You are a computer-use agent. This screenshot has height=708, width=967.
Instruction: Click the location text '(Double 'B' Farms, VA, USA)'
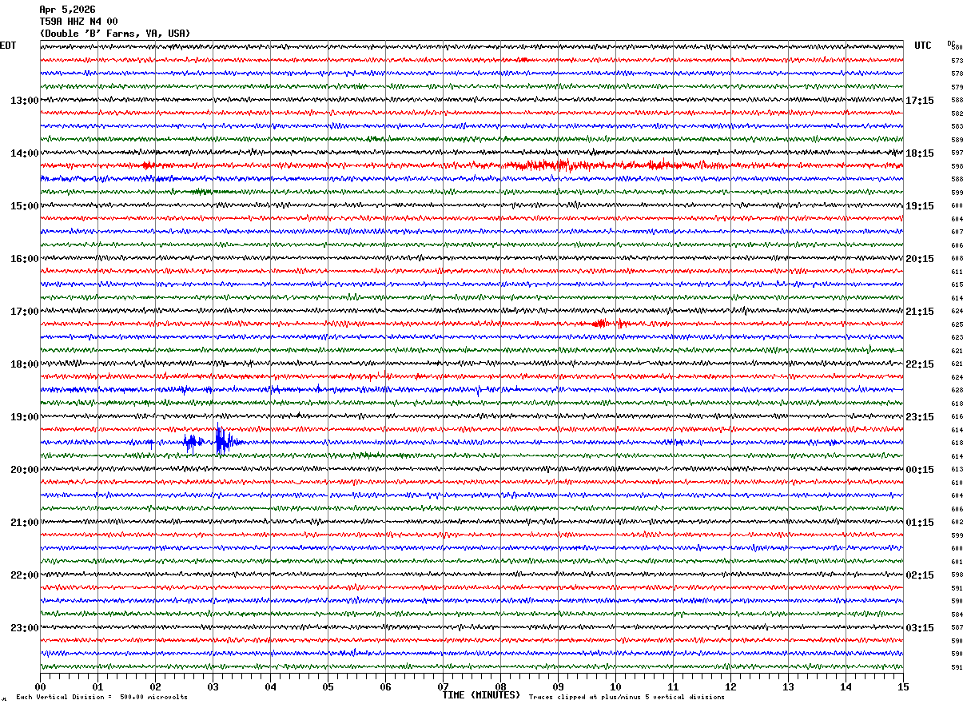pyautogui.click(x=115, y=34)
